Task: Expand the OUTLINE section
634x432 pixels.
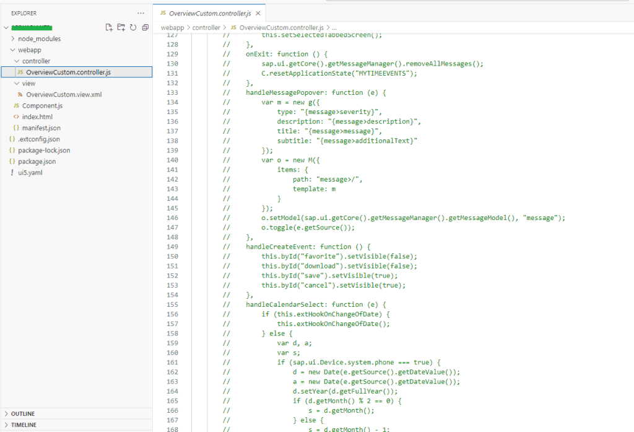Action: pyautogui.click(x=77, y=413)
